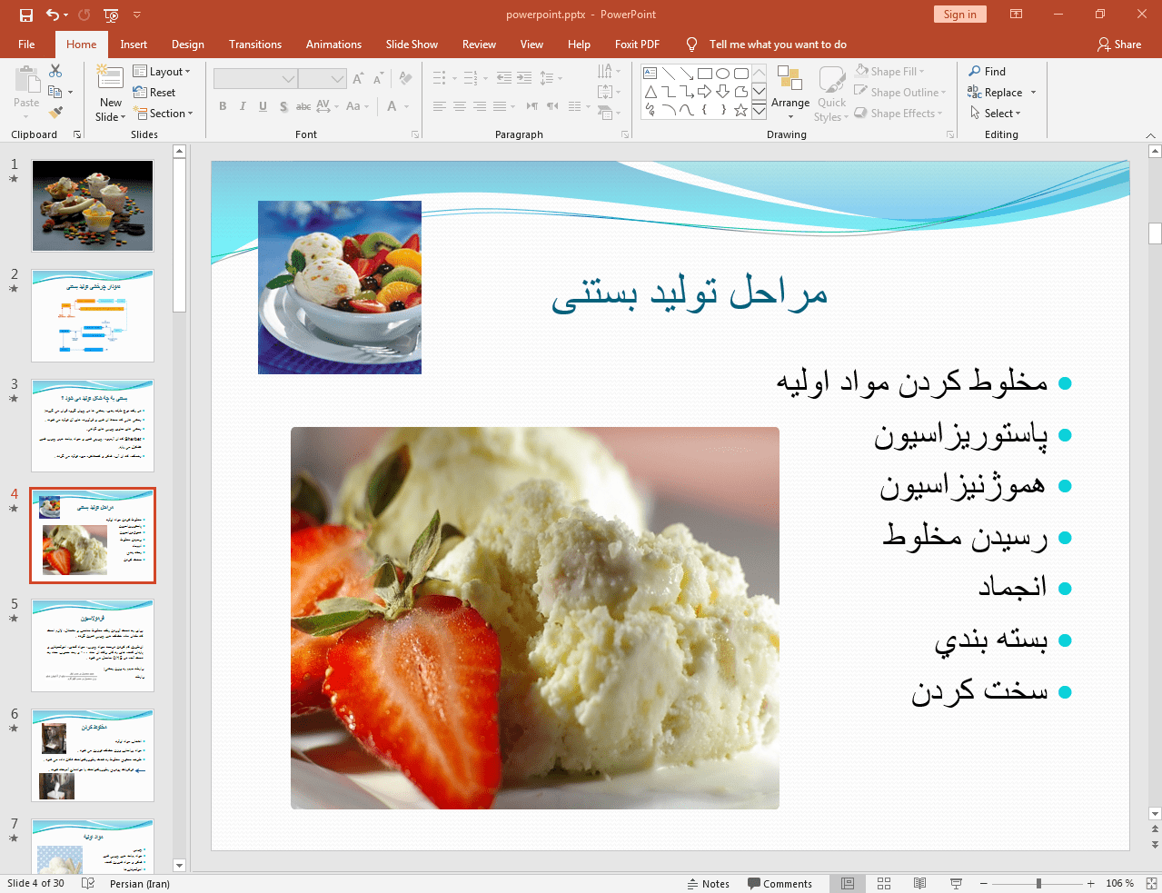Undo the last action
Image resolution: width=1162 pixels, height=893 pixels.
click(x=53, y=15)
